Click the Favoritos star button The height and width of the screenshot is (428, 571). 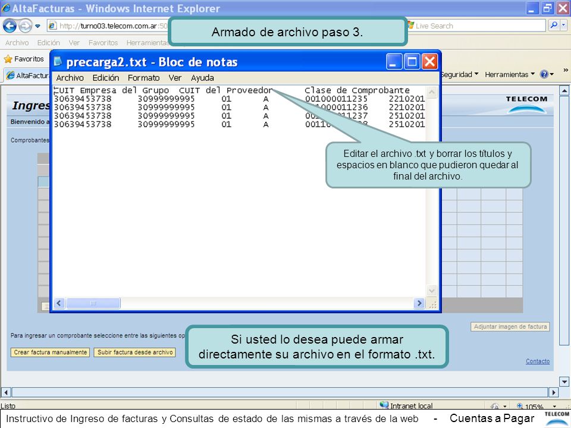tap(24, 59)
